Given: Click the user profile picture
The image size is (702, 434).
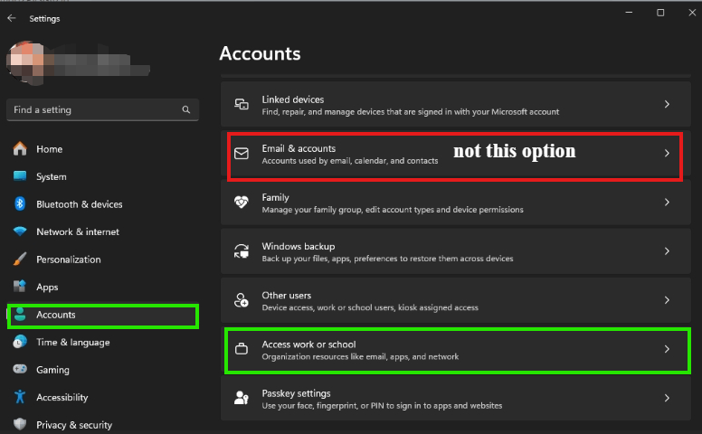Looking at the screenshot, I should [x=25, y=62].
